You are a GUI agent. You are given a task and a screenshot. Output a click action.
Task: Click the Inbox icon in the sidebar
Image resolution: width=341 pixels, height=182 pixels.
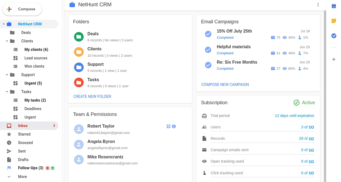9,126
